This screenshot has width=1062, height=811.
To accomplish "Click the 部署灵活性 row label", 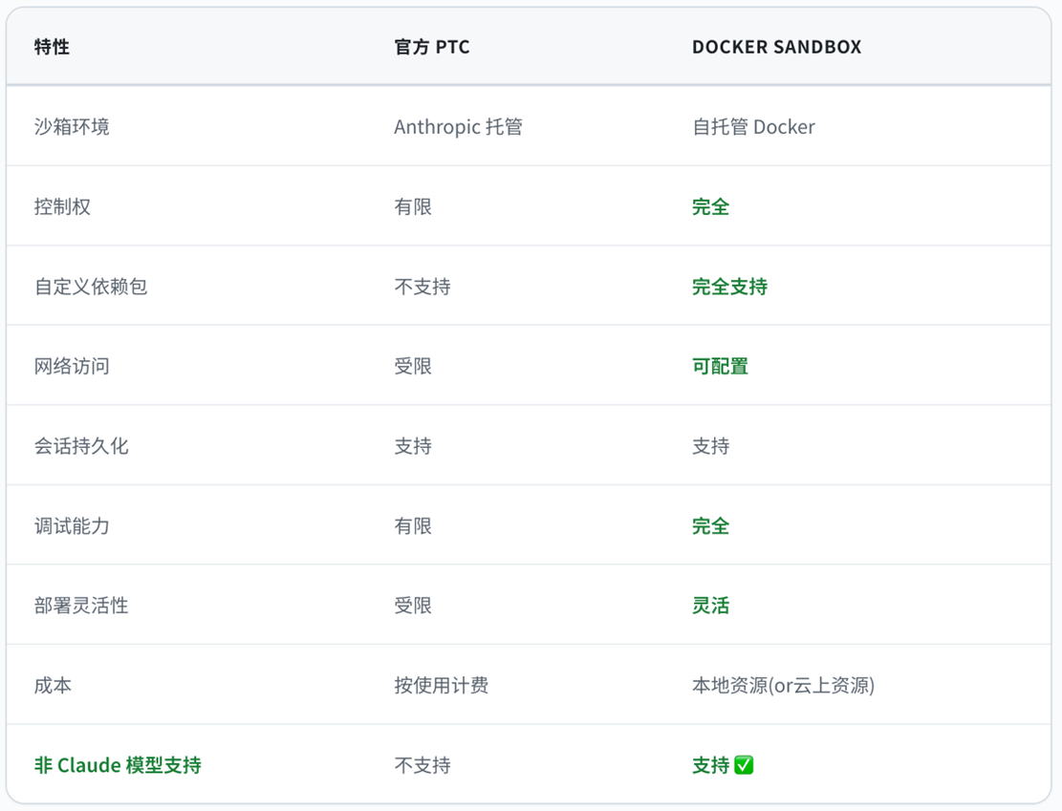I will (x=81, y=606).
